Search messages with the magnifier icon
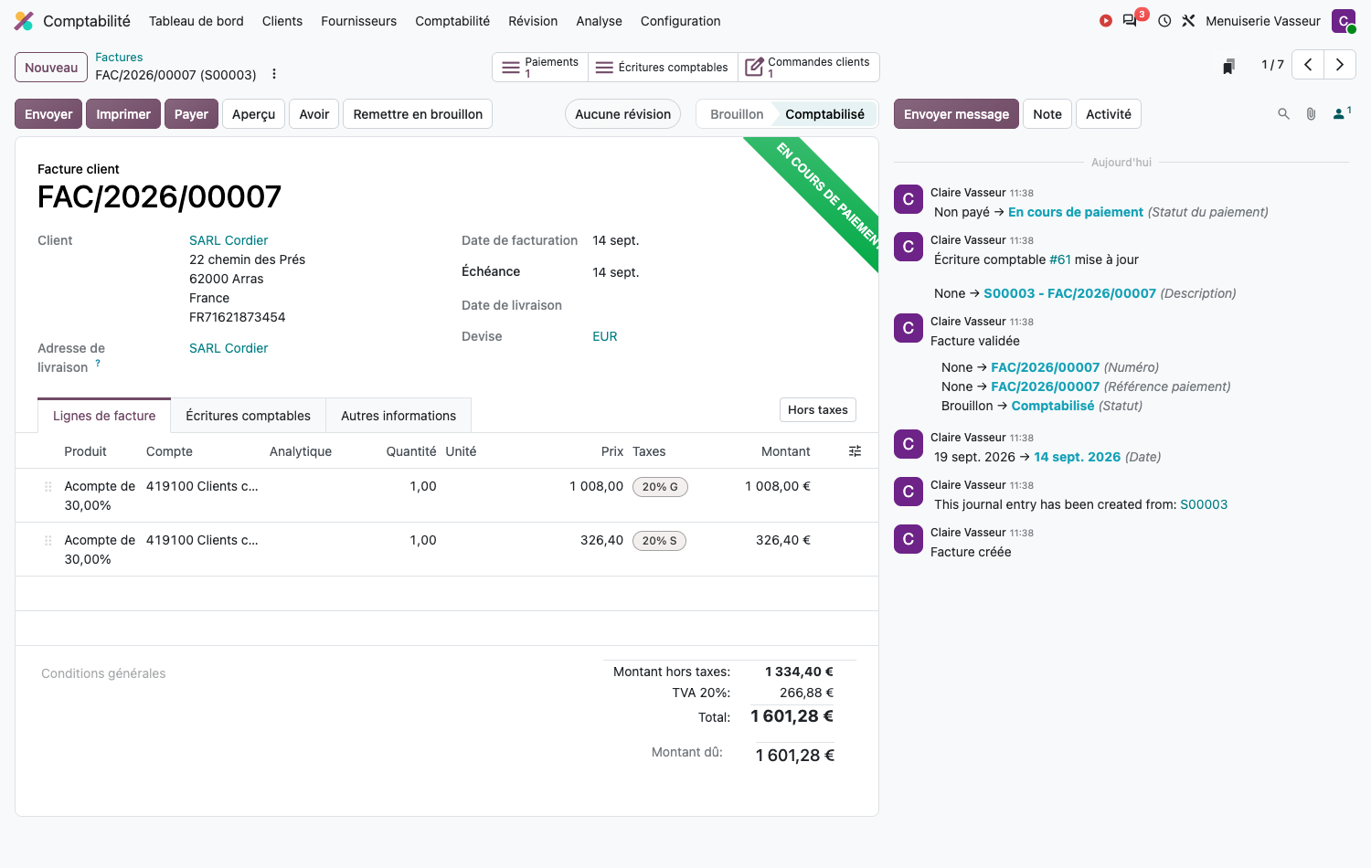Image resolution: width=1371 pixels, height=868 pixels. [1283, 114]
